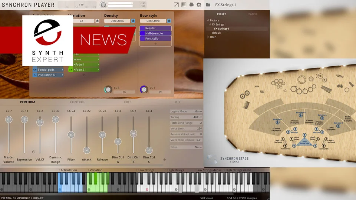356x200 pixels.
Task: Click the master output knob in top bar
Action: click(x=103, y=4)
